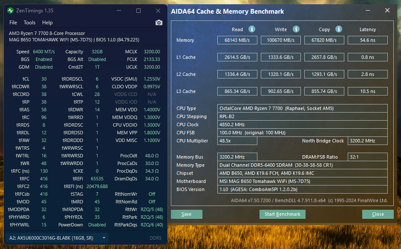The image size is (401, 249).
Task: Open the Copy info icon
Action: pyautogui.click(x=339, y=29)
